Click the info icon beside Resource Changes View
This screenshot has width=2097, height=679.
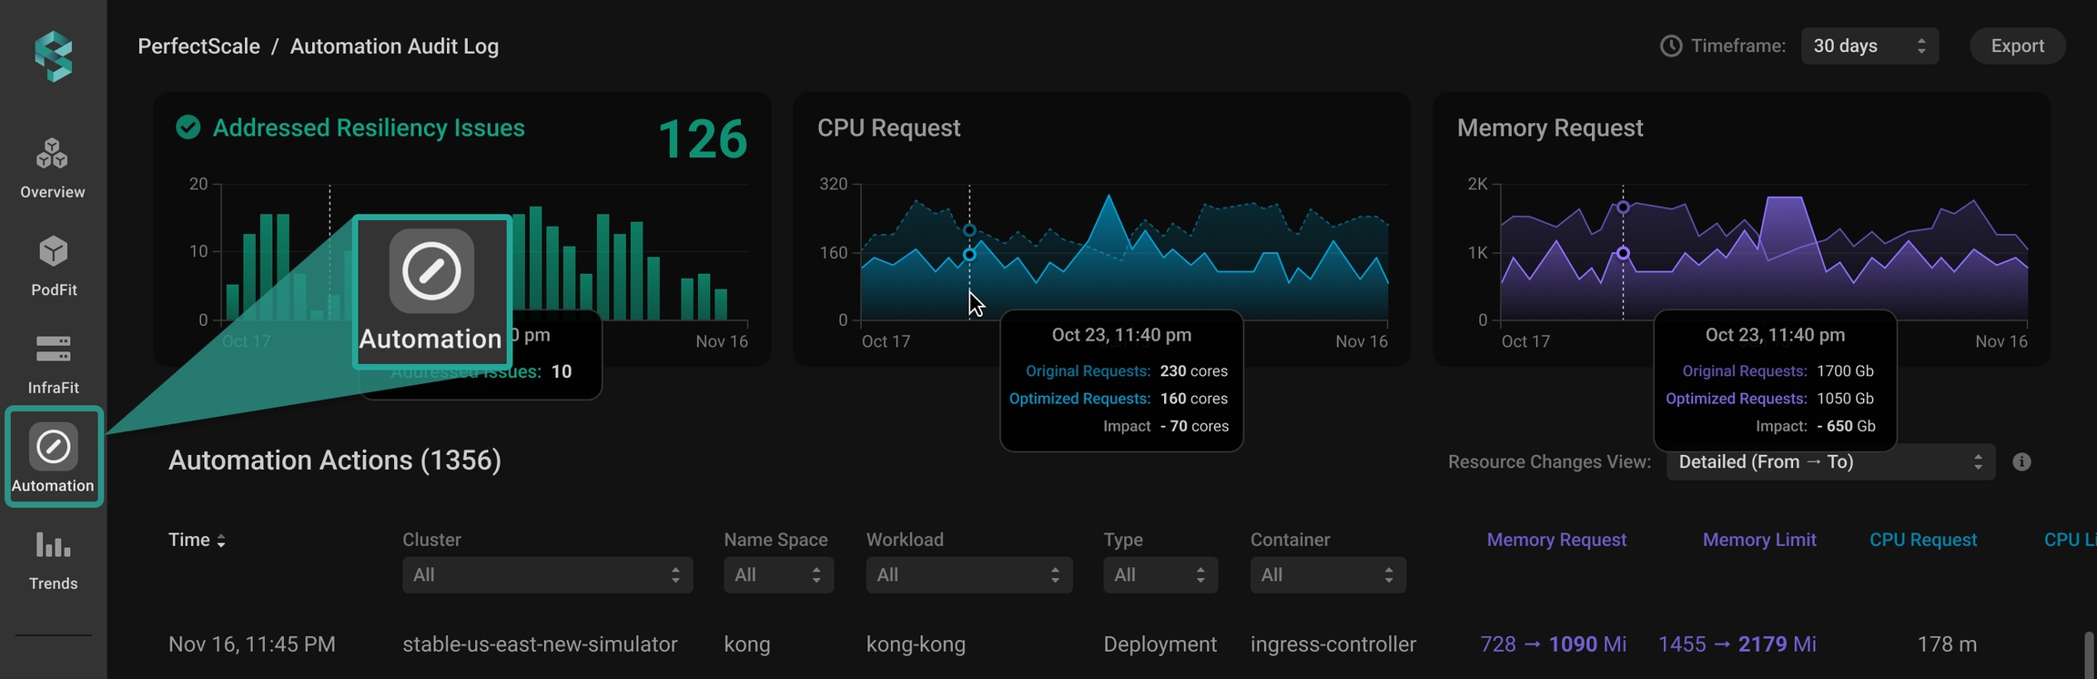pyautogui.click(x=2021, y=462)
